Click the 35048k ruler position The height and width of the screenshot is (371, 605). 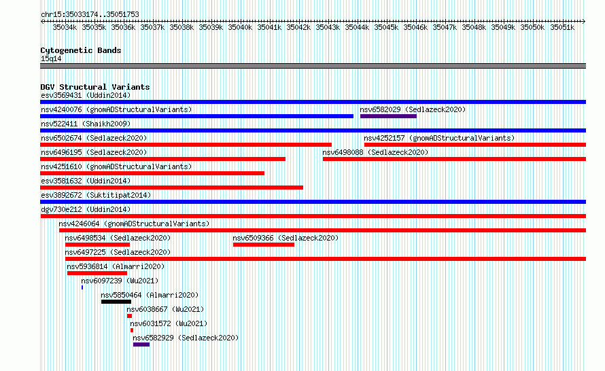tap(473, 27)
